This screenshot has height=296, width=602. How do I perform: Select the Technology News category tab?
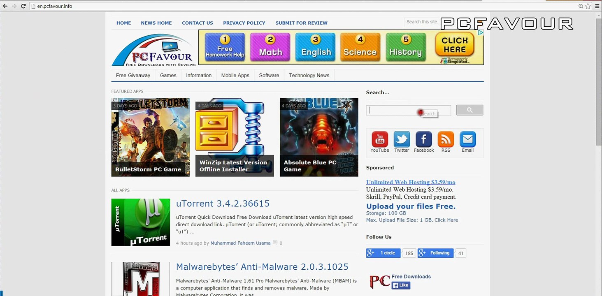pyautogui.click(x=309, y=75)
